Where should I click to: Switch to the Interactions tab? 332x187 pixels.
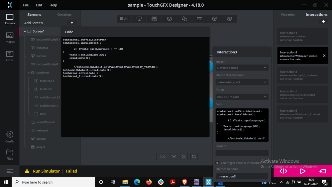tap(316, 14)
